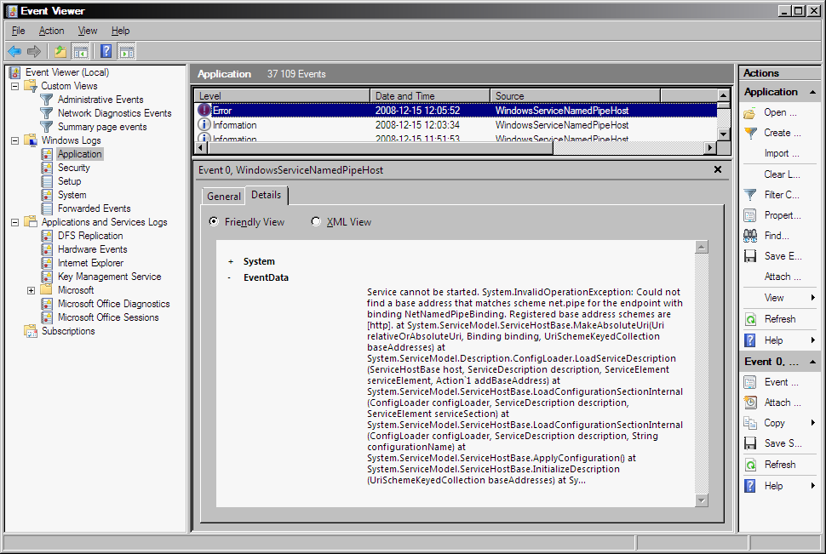The height and width of the screenshot is (554, 826).
Task: Click the Find binoculars icon
Action: [x=750, y=236]
